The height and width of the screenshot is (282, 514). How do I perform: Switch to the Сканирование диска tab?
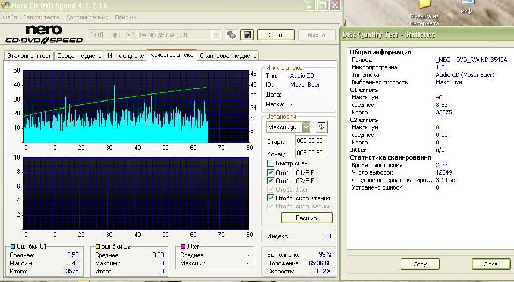[229, 56]
